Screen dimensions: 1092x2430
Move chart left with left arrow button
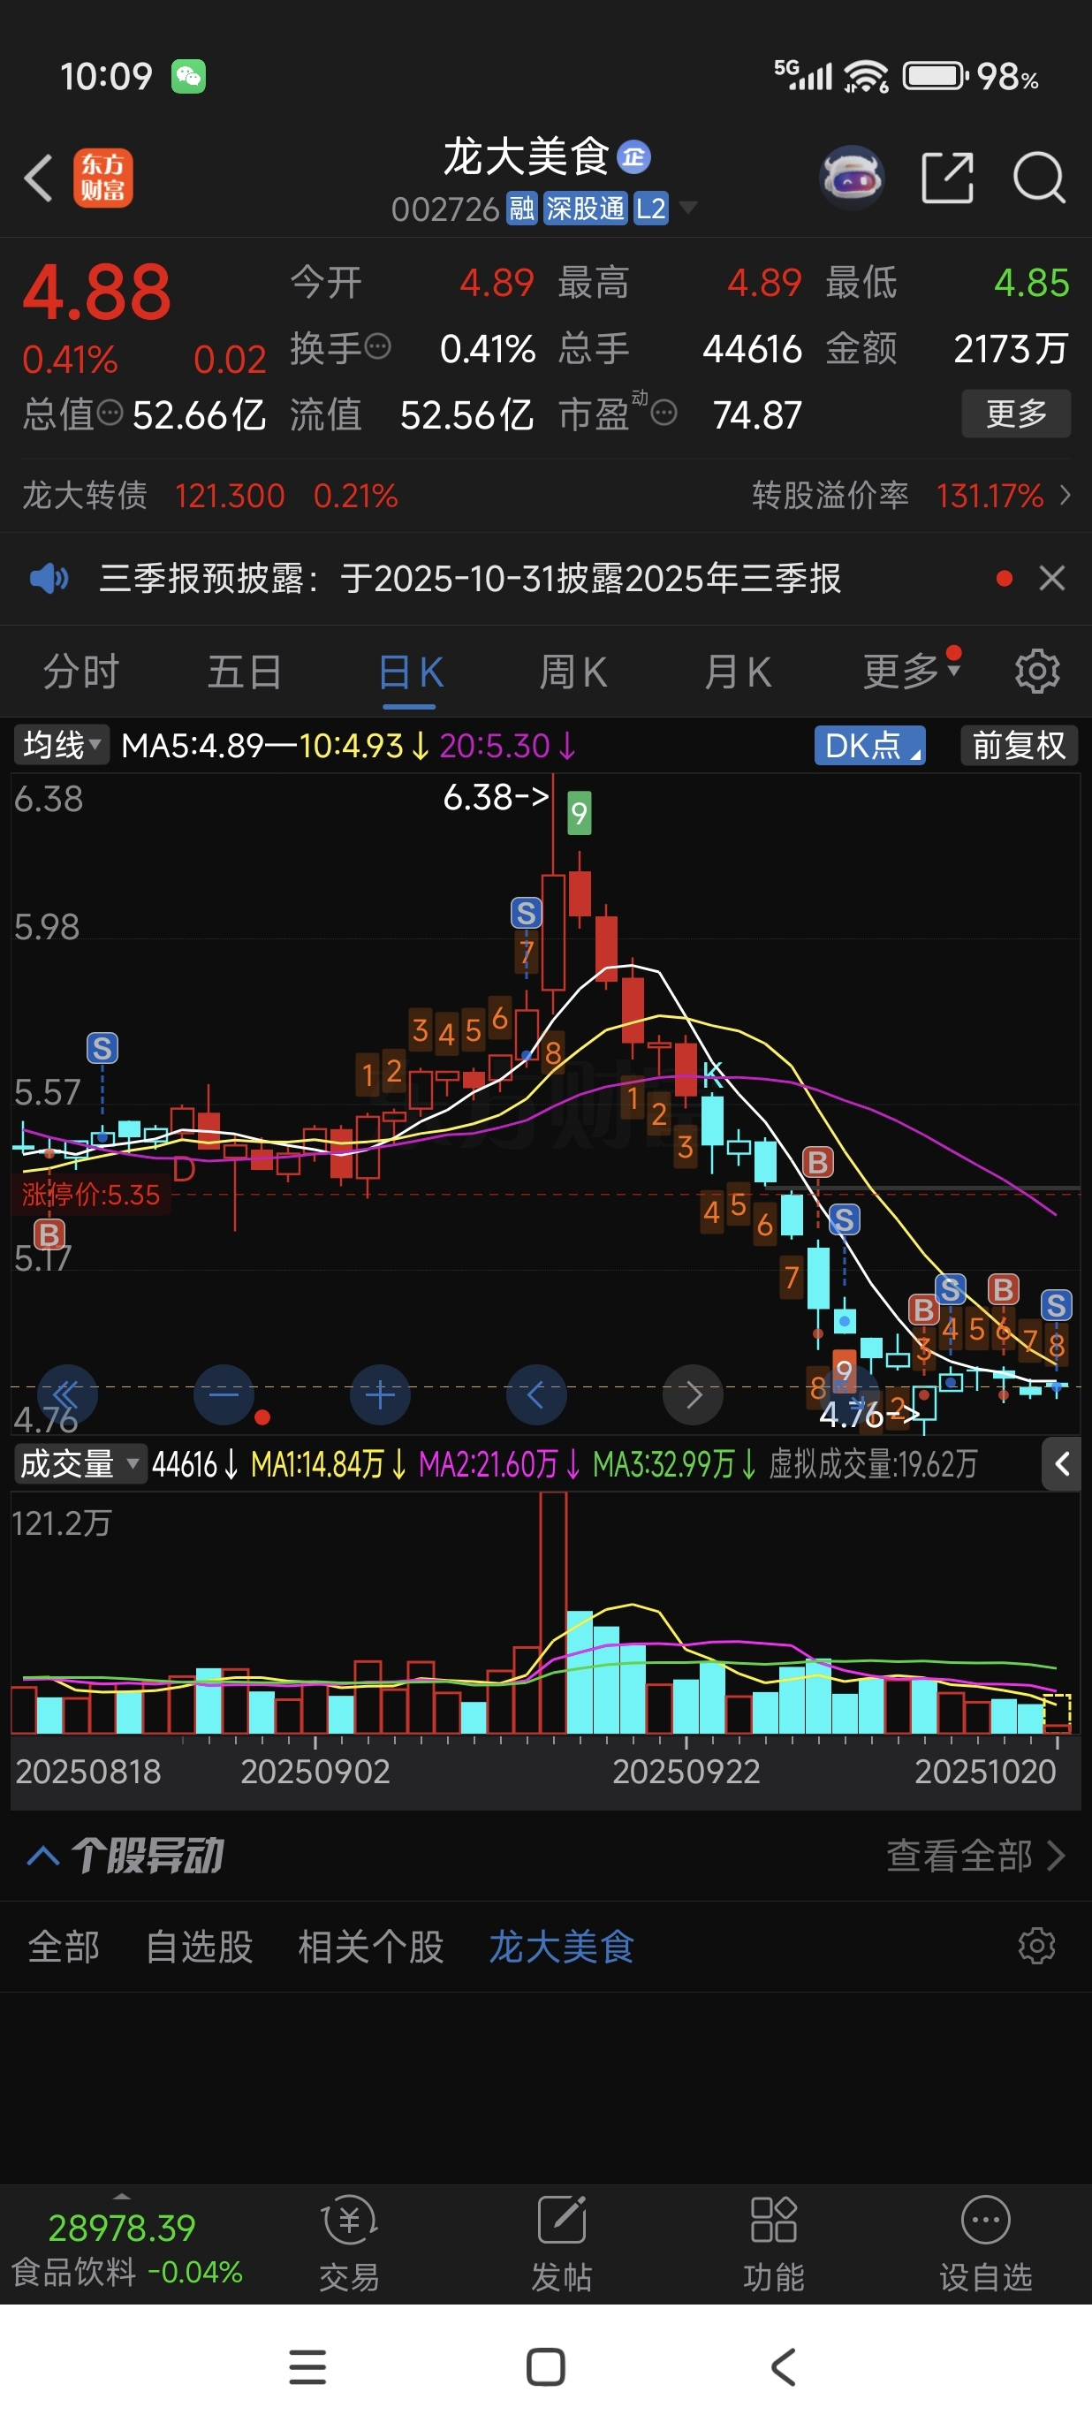click(x=536, y=1395)
